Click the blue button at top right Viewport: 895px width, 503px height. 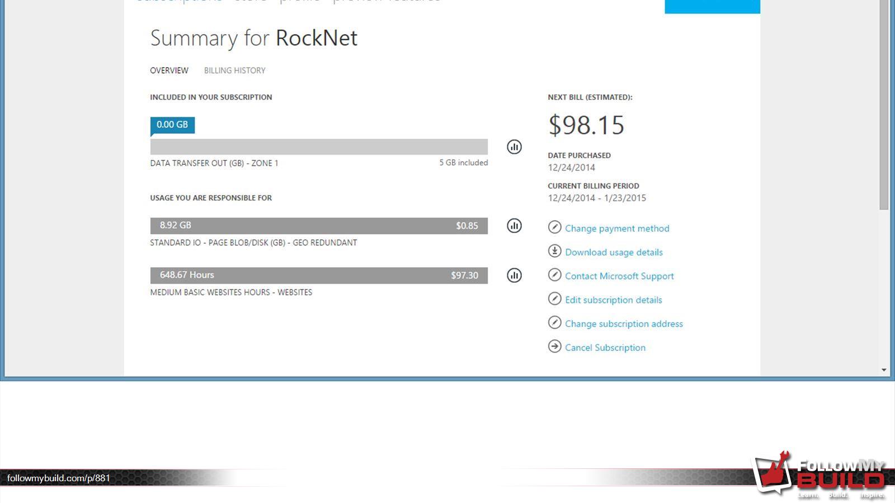[712, 7]
